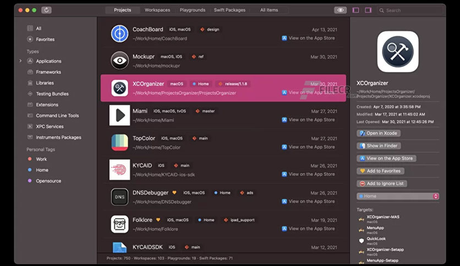Click the KYCAIDSDK project icon
The width and height of the screenshot is (460, 266).
coord(120,247)
